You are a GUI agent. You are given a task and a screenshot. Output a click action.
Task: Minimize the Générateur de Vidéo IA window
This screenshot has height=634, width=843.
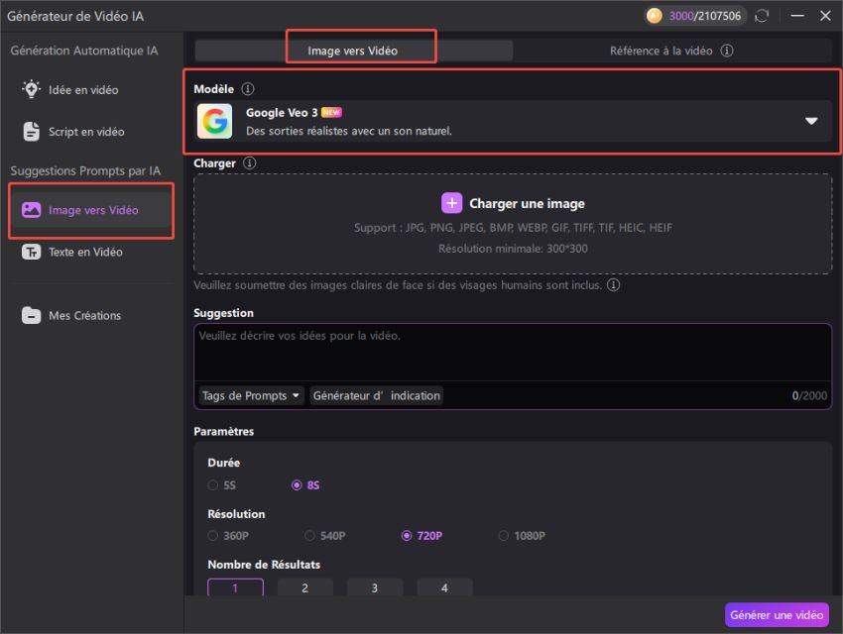797,16
